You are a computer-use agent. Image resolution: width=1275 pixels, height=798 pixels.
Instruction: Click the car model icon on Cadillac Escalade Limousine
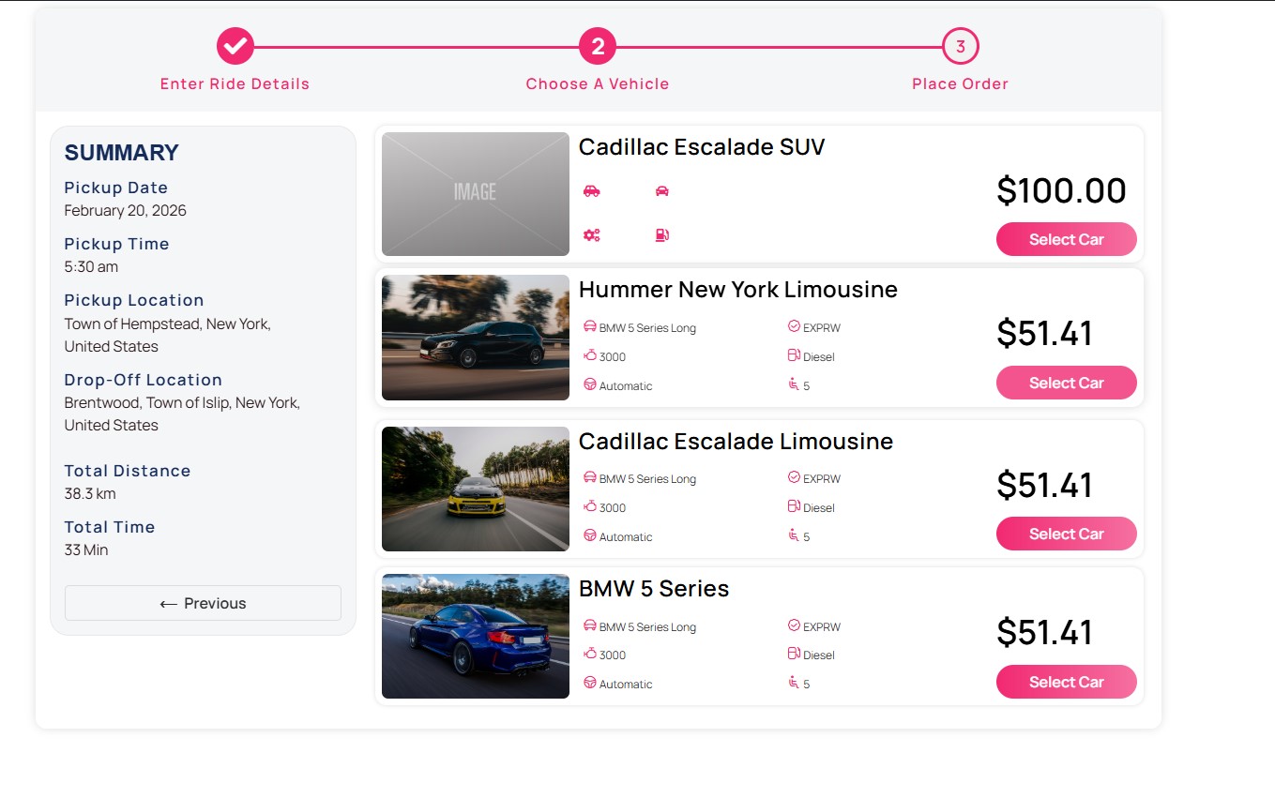(590, 477)
